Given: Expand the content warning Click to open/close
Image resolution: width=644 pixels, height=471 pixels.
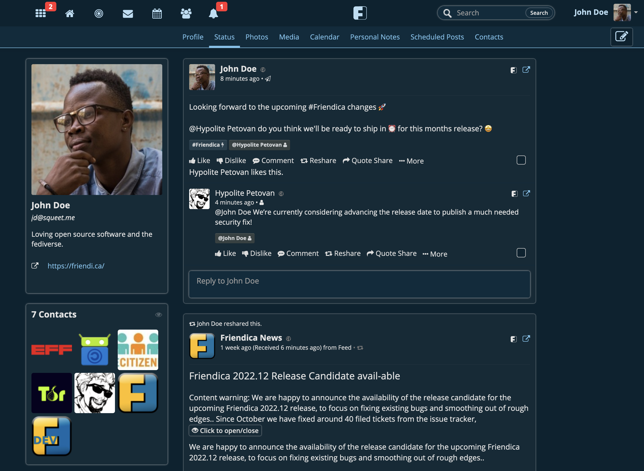Looking at the screenshot, I should pos(224,430).
